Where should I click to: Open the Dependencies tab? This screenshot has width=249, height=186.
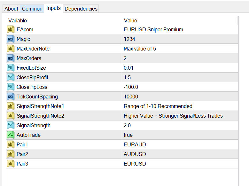(81, 9)
